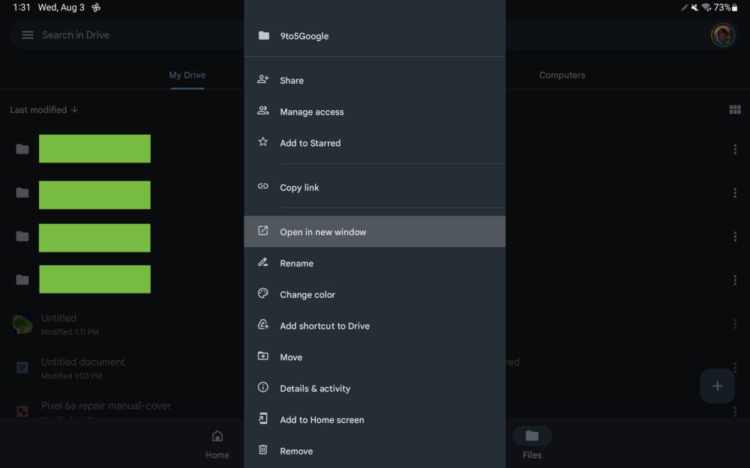Click the Copy link chain icon
750x468 pixels.
[x=263, y=186]
